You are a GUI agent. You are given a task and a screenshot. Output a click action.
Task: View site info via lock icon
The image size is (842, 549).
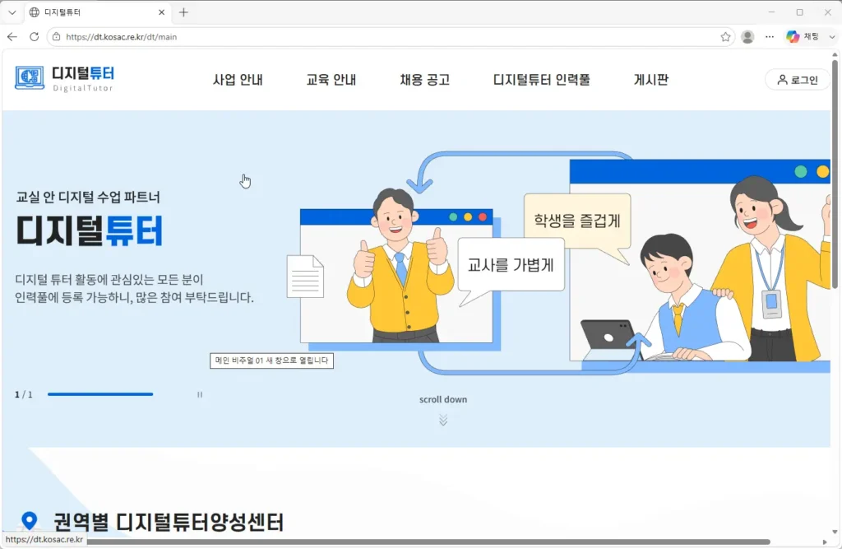point(56,36)
